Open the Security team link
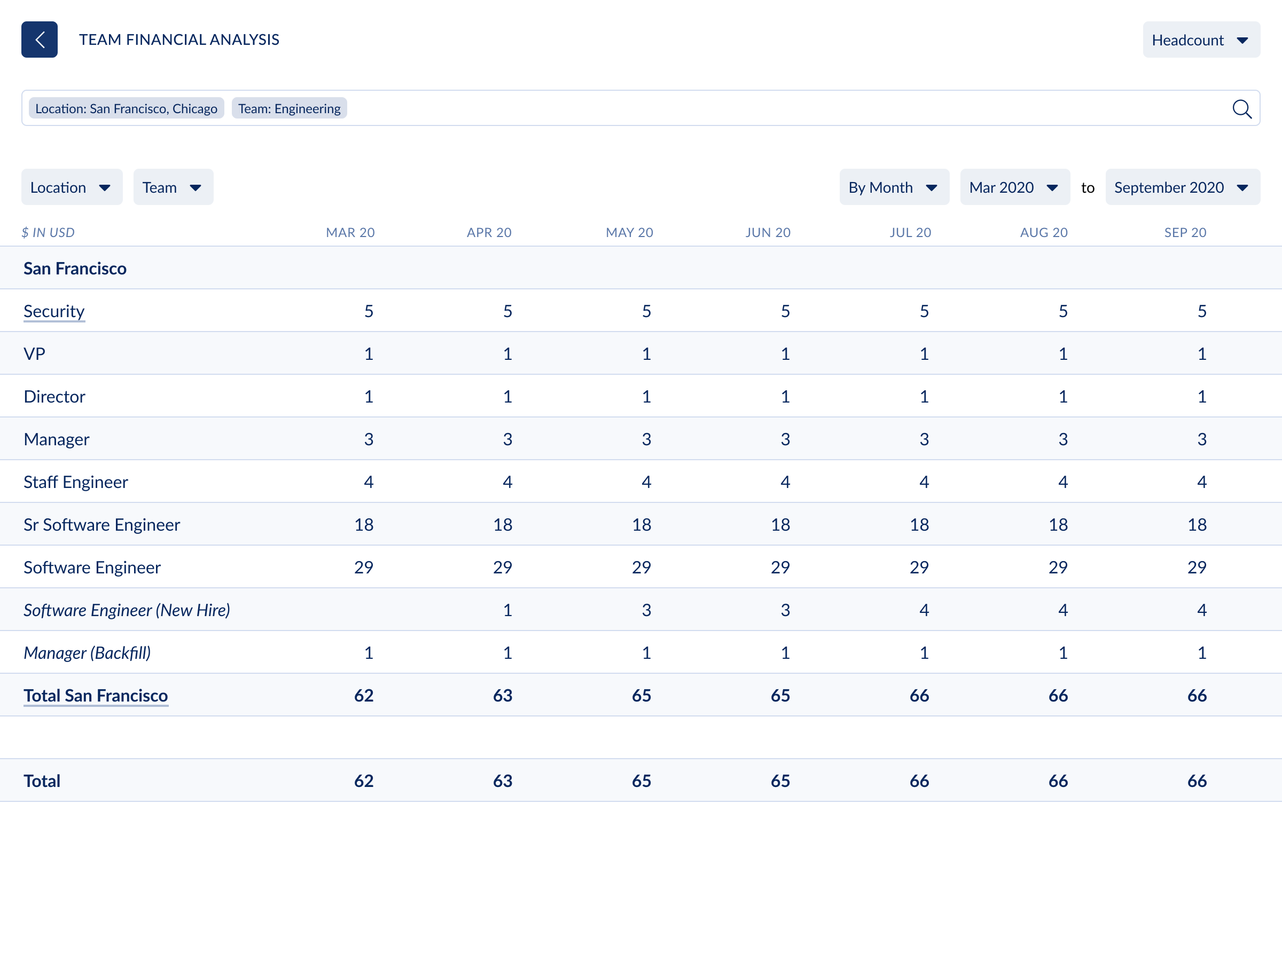The height and width of the screenshot is (961, 1282). coord(53,311)
